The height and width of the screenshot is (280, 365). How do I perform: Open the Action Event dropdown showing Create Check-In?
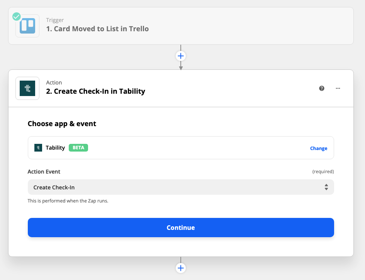point(180,187)
